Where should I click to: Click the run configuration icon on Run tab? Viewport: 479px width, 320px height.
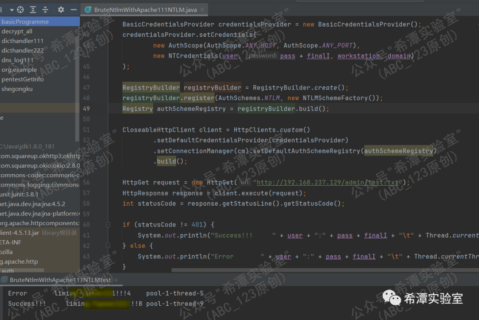[x=4, y=280]
